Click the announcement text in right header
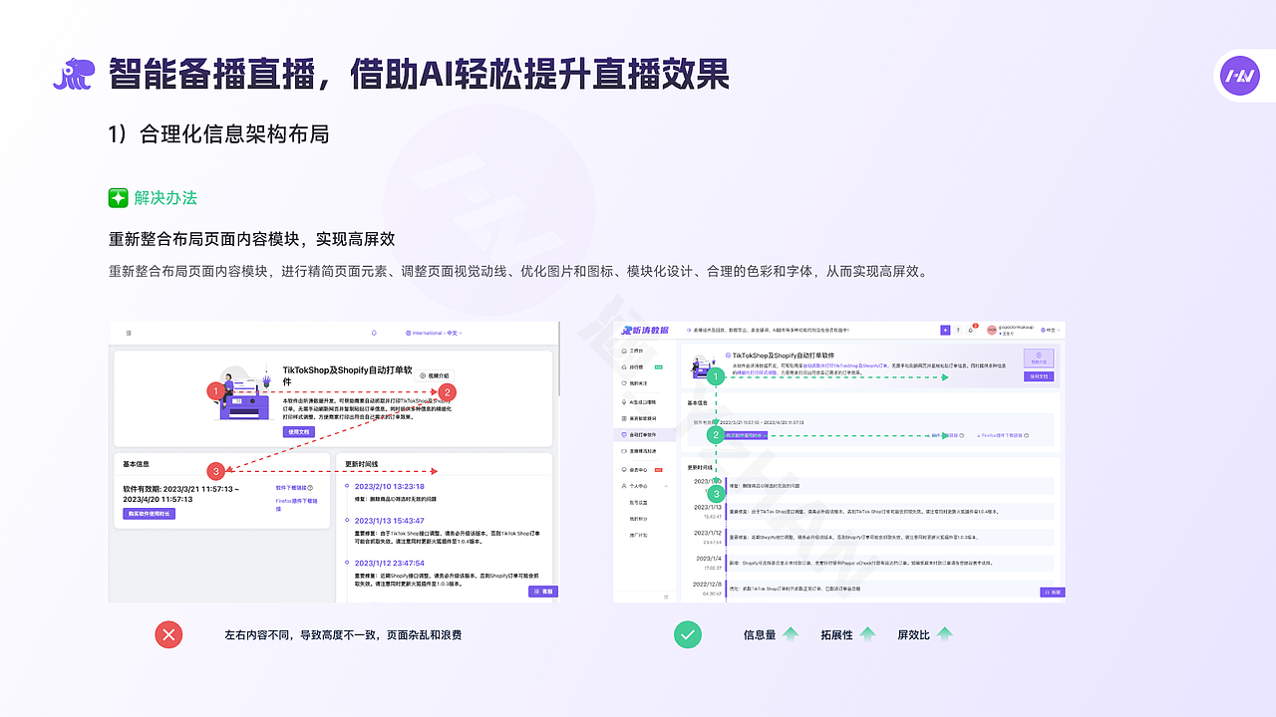The image size is (1276, 717). pos(771,330)
